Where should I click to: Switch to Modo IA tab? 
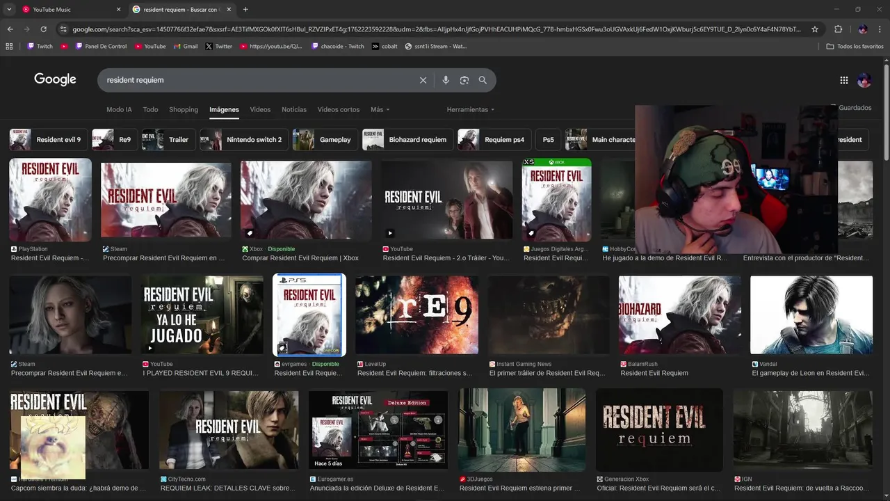[x=119, y=109]
